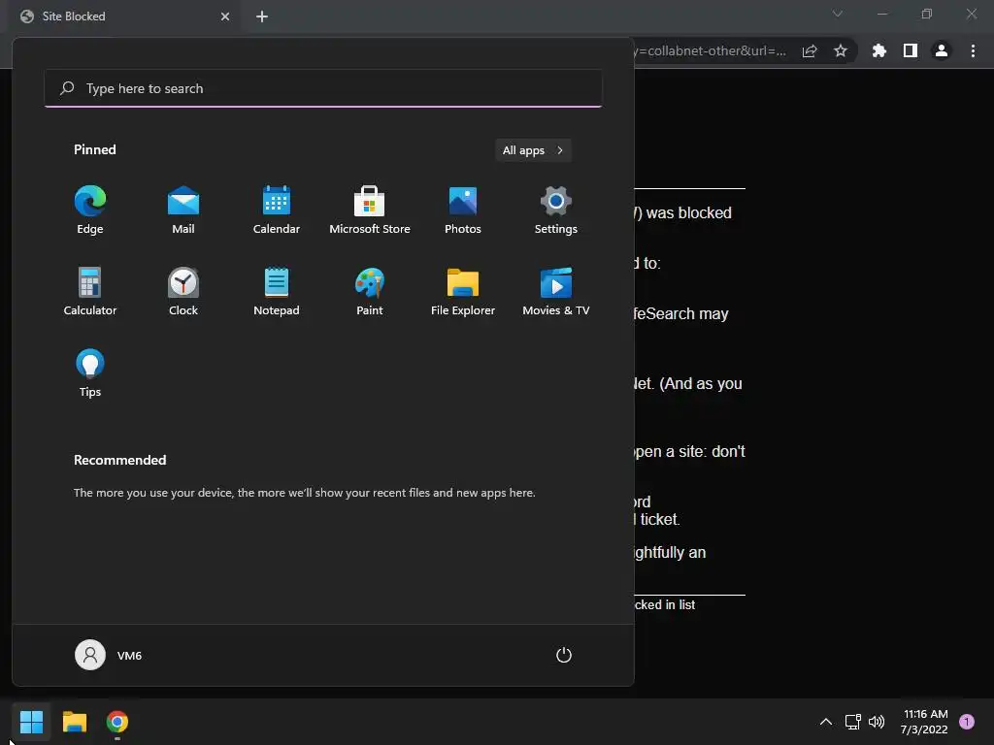Open the Chrome profile menu
This screenshot has width=994, height=745.
point(942,50)
